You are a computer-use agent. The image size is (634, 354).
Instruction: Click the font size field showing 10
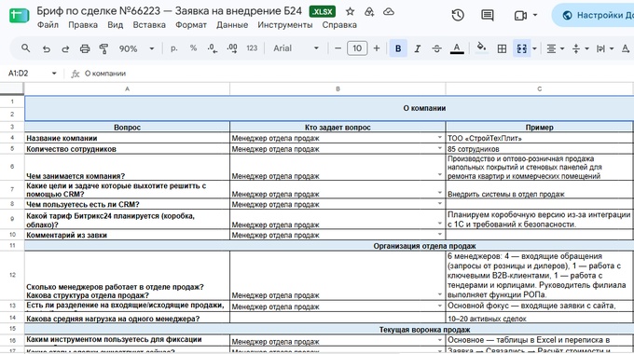tap(357, 48)
